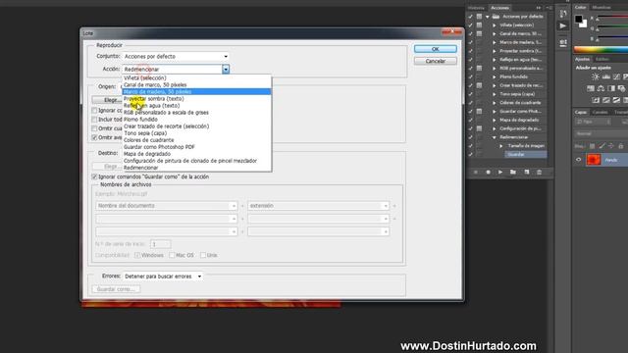The height and width of the screenshot is (353, 628).
Task: Select the Guardar step in Actions panel
Action: click(x=526, y=155)
